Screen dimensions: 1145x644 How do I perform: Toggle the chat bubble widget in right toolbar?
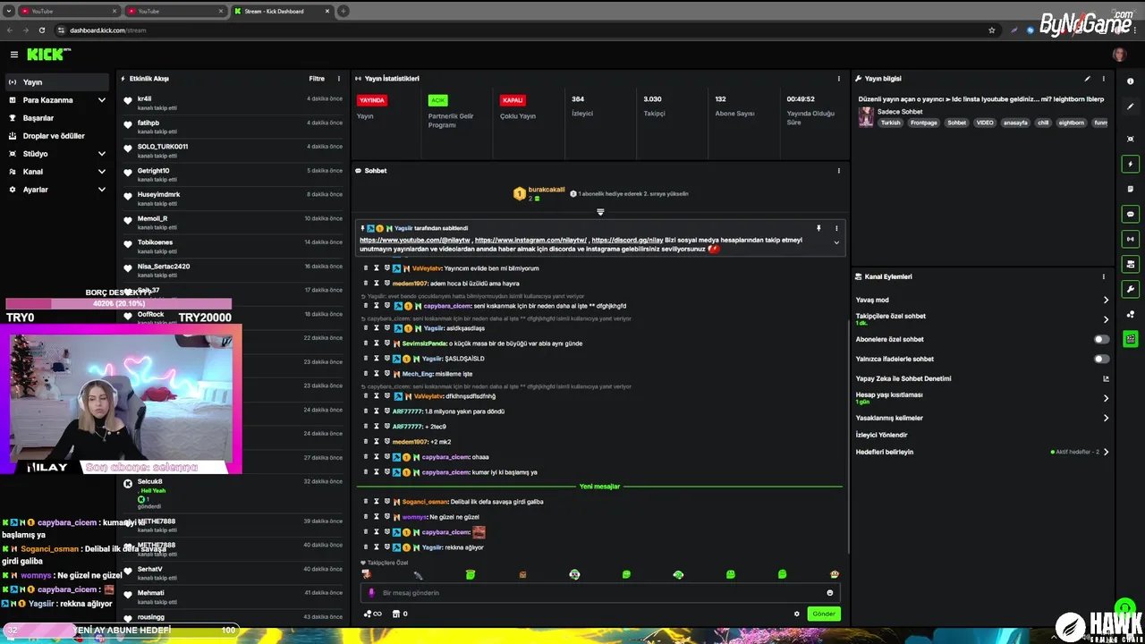click(x=1131, y=214)
